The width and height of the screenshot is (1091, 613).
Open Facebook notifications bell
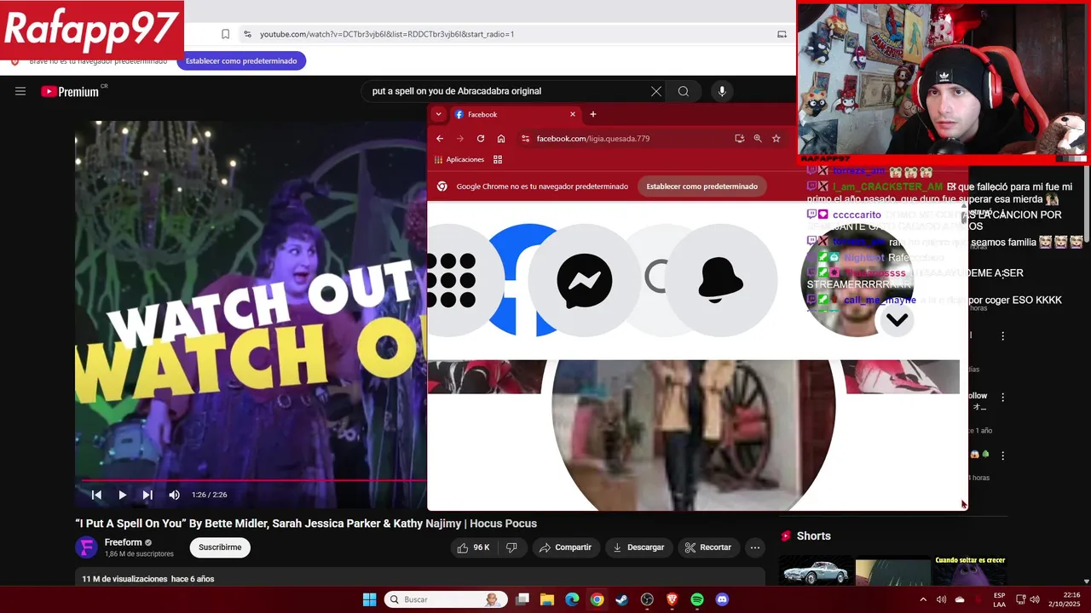tap(720, 280)
